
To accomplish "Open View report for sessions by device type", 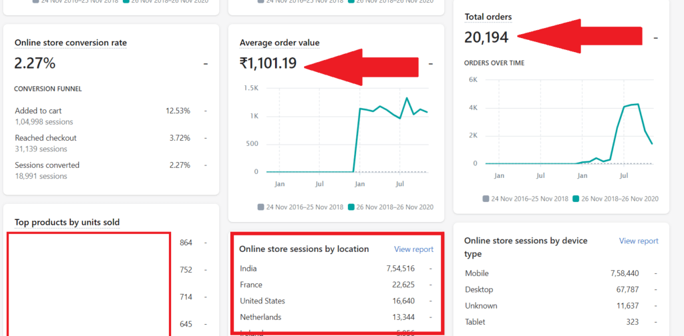I will [x=638, y=241].
